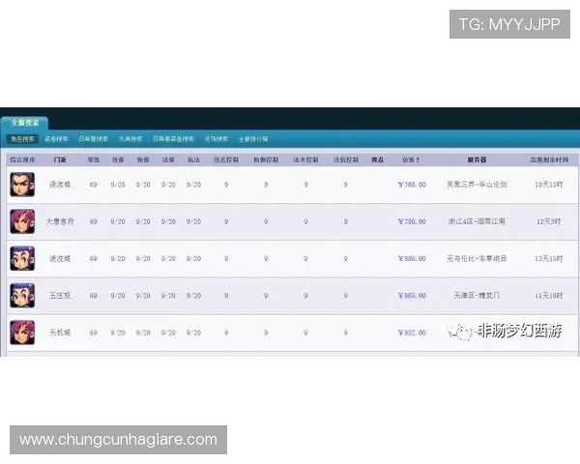Select the 天津区-精武门 server row
Viewport: 580px width, 464px height.
477,295
